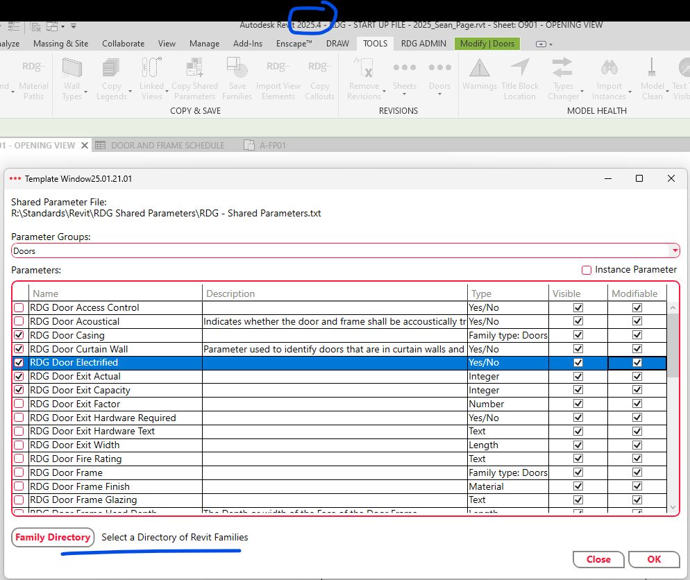
Task: Uncheck RDG Door Casing row
Action: pos(19,335)
